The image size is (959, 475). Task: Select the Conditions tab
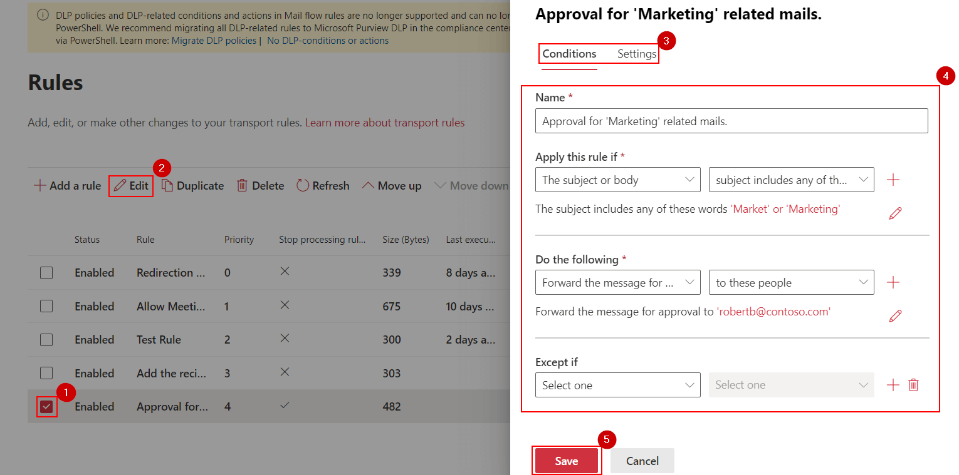tap(569, 54)
